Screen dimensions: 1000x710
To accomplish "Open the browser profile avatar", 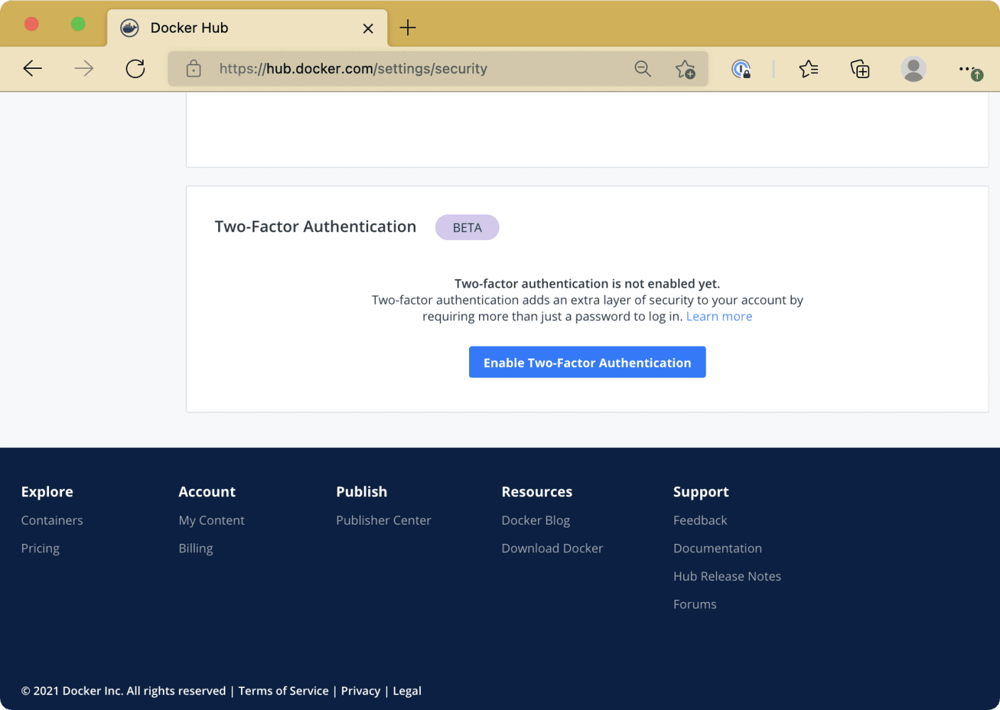I will pos(913,69).
